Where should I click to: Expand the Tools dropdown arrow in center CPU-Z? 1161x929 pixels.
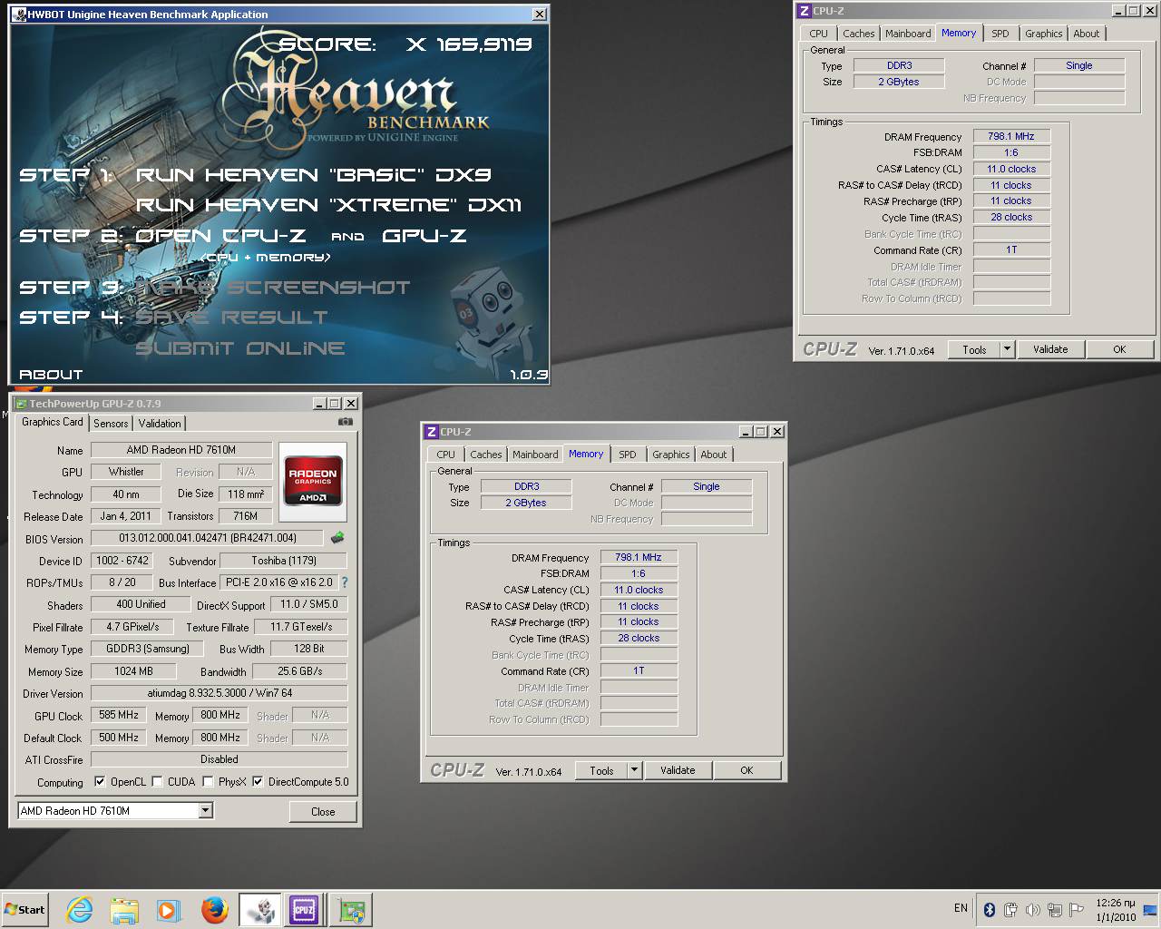634,770
